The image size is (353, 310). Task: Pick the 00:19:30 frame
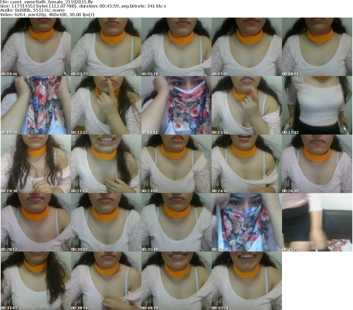click(36, 164)
